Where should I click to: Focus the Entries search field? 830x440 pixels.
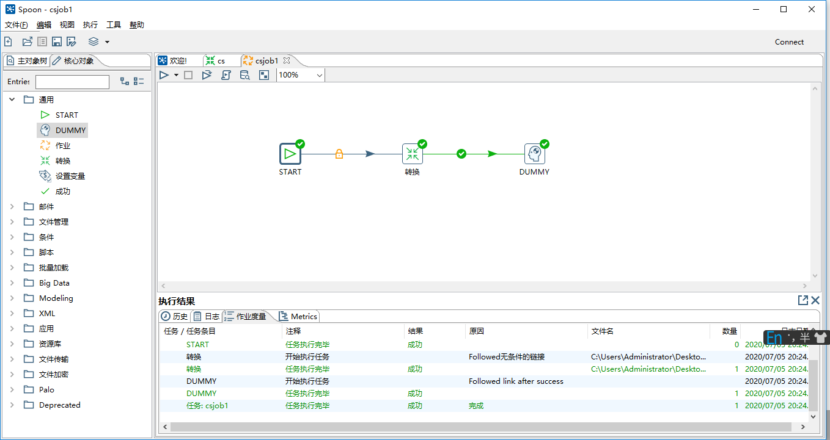pyautogui.click(x=72, y=82)
